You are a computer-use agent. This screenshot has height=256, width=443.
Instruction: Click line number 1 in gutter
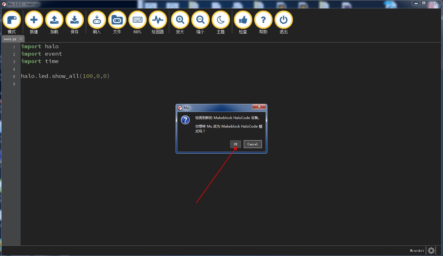point(14,47)
